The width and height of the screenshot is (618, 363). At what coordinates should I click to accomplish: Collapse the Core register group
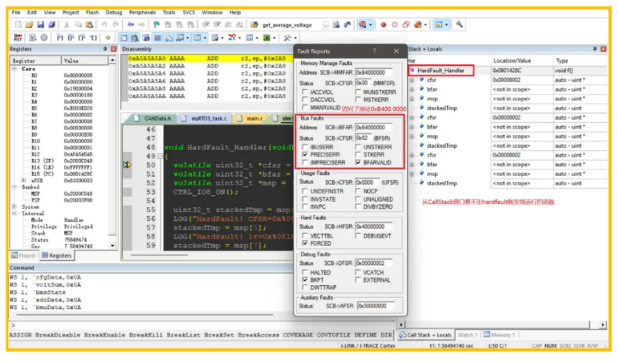pos(14,68)
